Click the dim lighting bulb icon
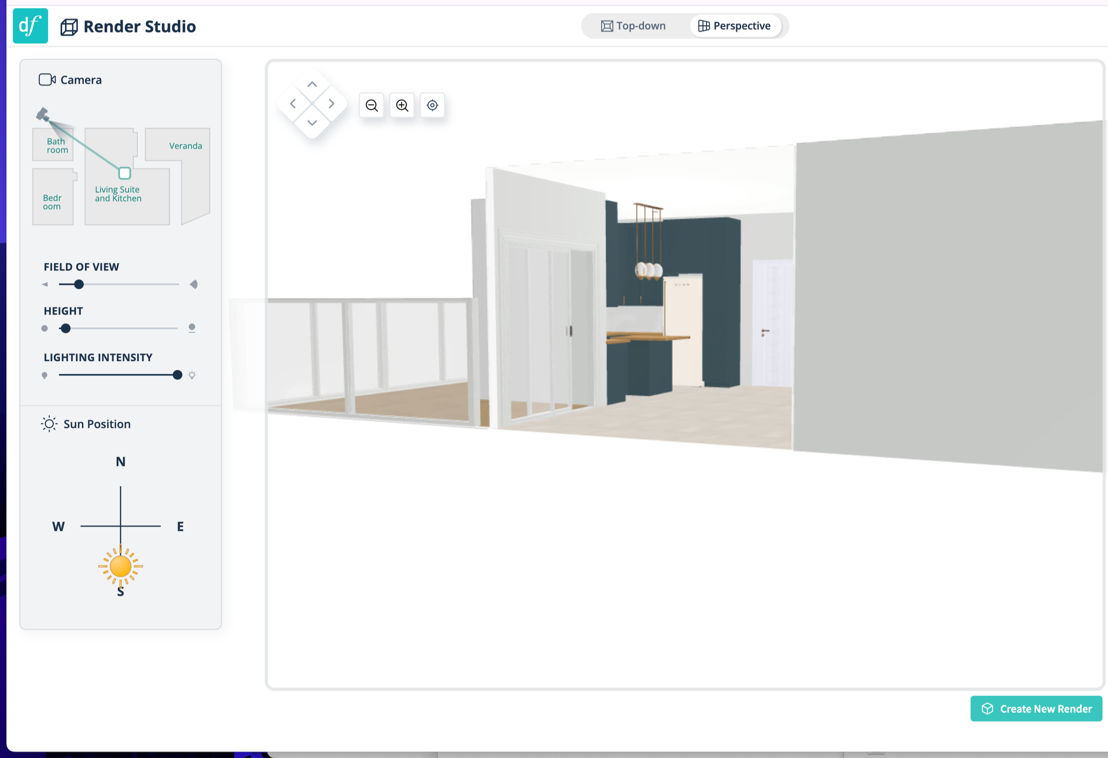The image size is (1108, 758). click(44, 375)
